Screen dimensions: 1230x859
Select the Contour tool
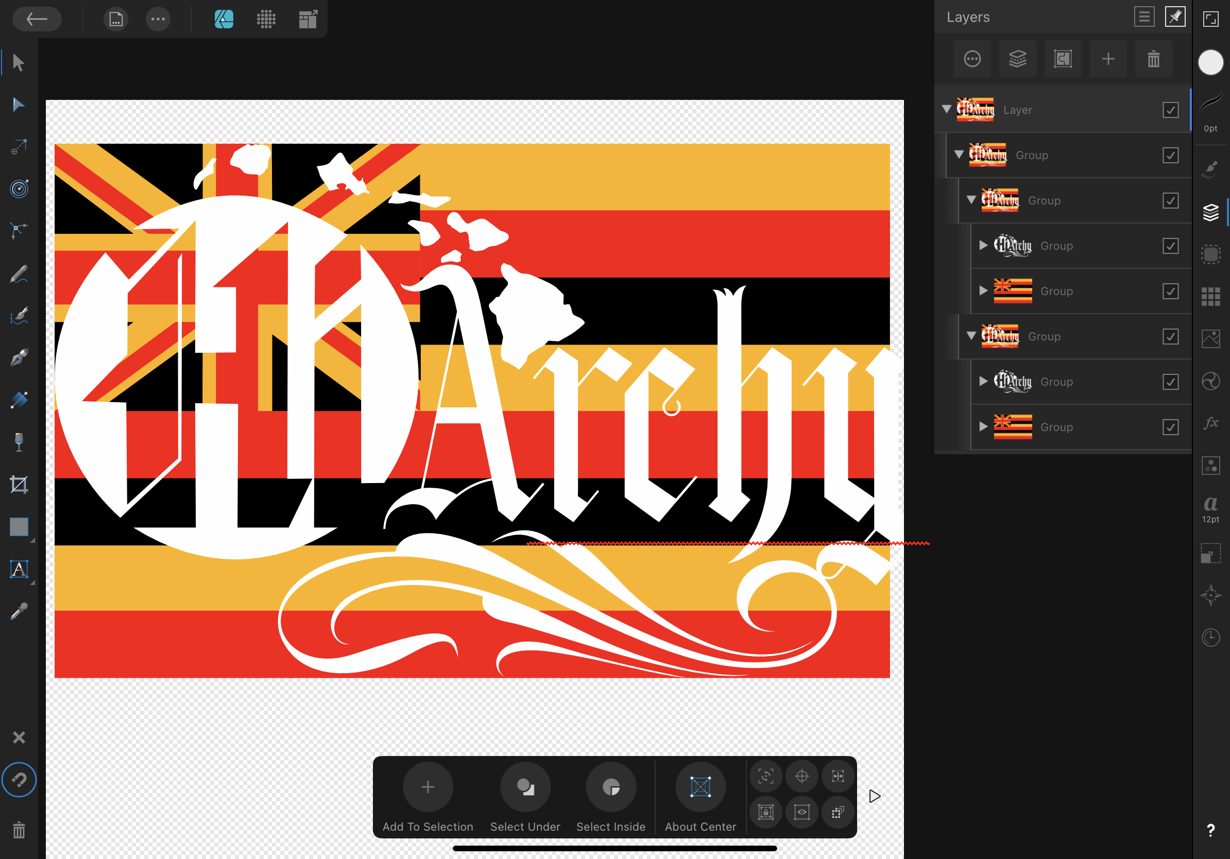click(19, 188)
